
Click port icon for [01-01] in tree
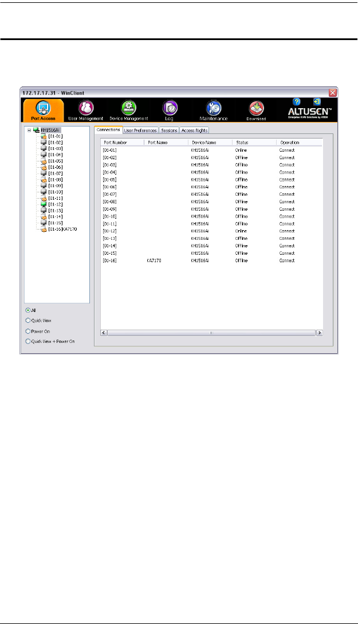(44, 136)
